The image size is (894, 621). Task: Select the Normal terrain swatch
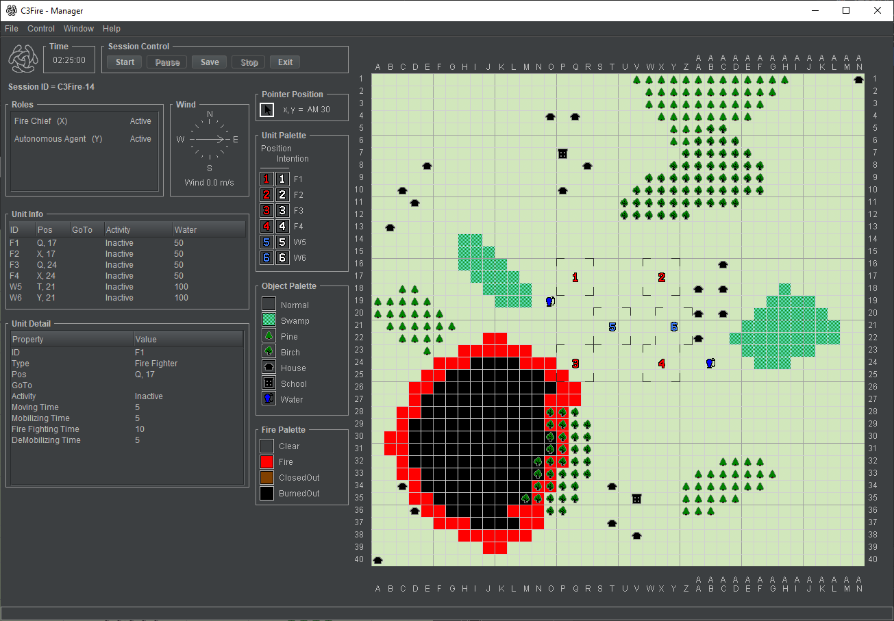point(269,304)
